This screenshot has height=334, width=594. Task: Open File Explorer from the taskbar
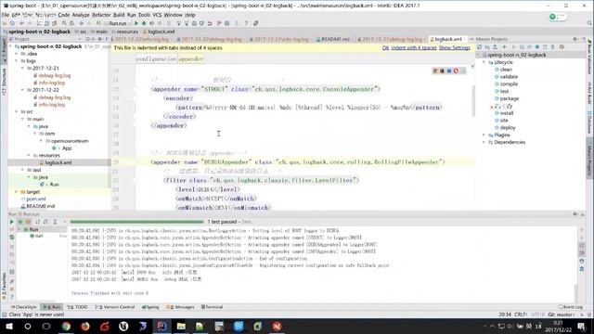pos(181,326)
